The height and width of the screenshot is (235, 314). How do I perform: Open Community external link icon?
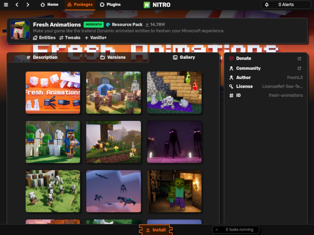coord(299,68)
